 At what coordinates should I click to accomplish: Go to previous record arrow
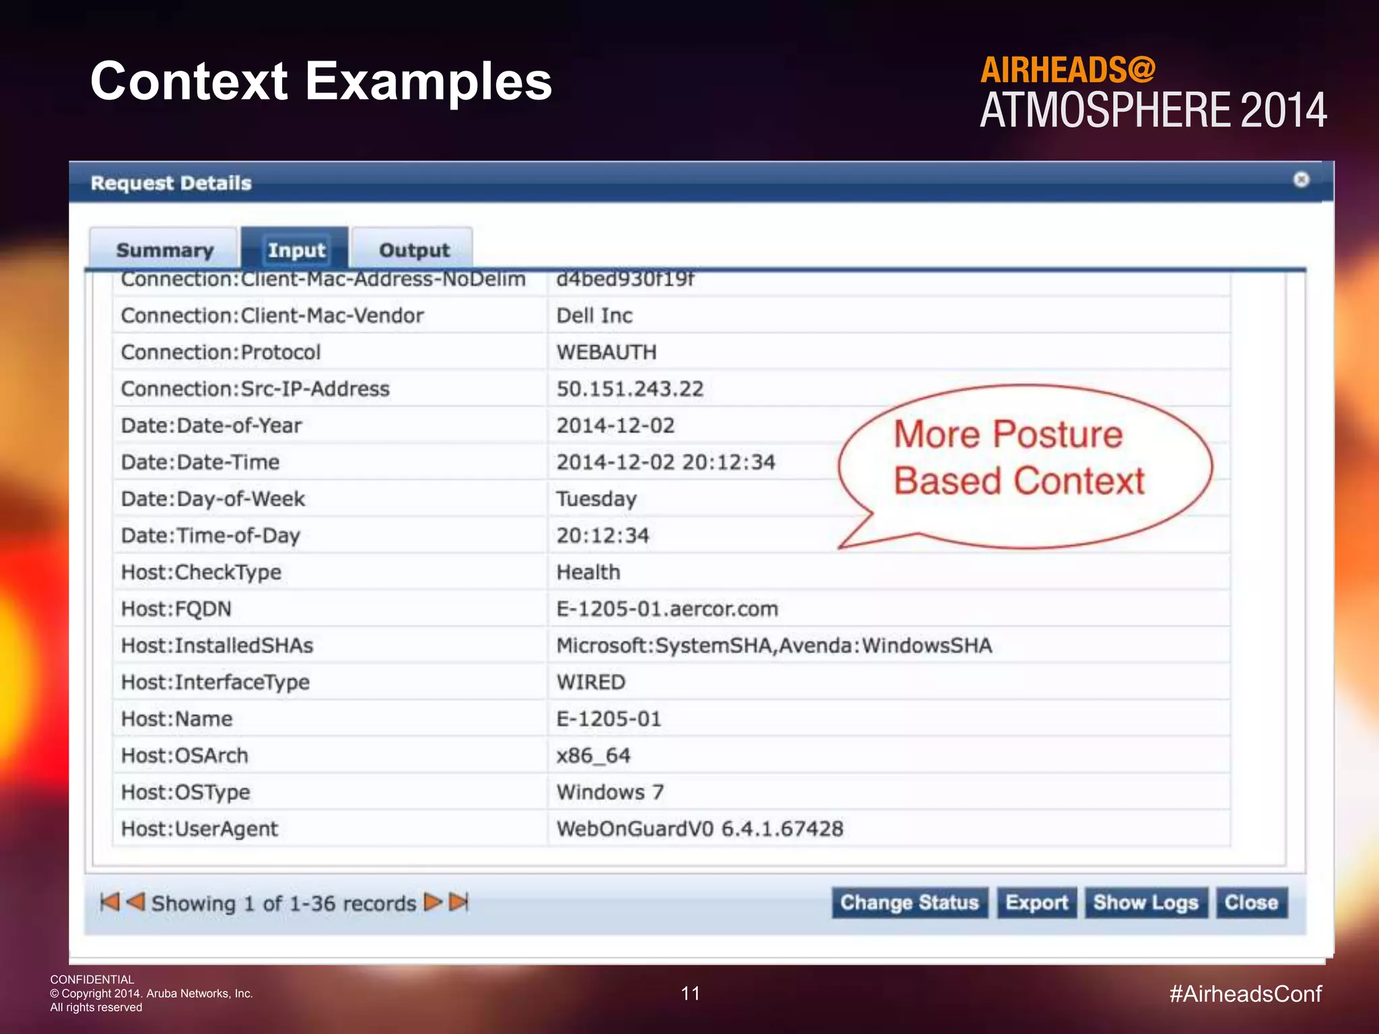tap(135, 902)
